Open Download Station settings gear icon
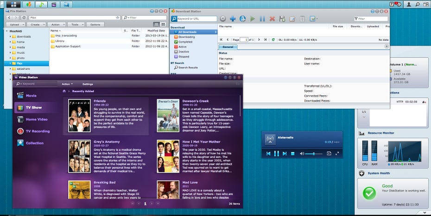Image resolution: width=431 pixels, height=216 pixels. pyautogui.click(x=223, y=19)
